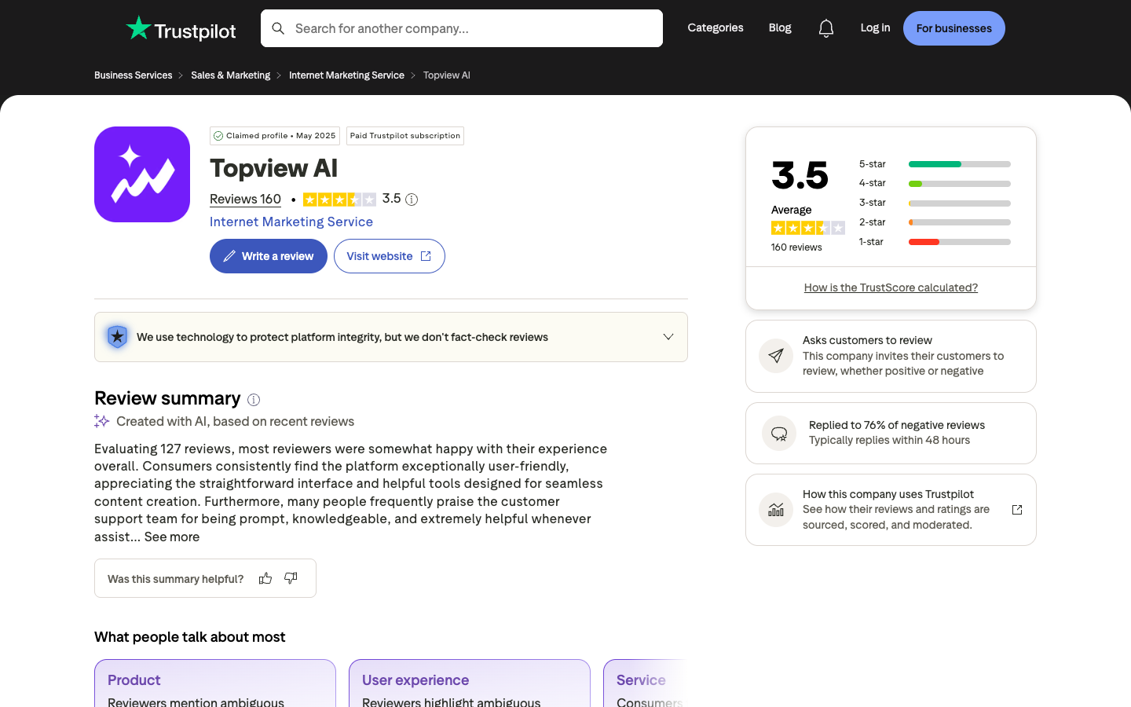The image size is (1131, 707).
Task: Click the star rating beside Reviews 160
Action: [x=339, y=200]
